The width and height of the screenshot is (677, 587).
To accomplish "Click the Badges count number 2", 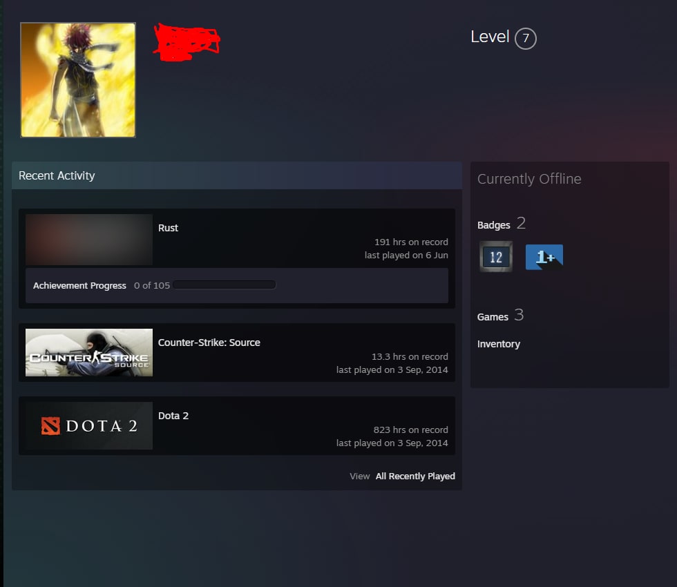I will coord(521,223).
